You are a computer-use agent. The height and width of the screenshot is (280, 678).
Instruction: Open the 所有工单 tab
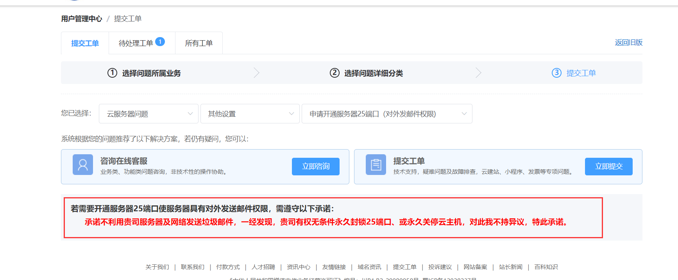[x=199, y=43]
